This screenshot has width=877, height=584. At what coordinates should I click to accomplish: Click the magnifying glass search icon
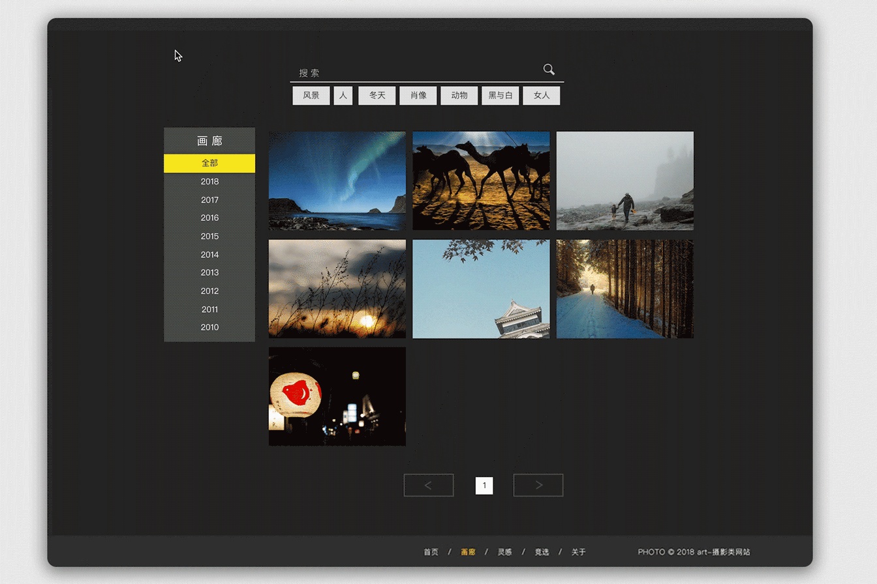(549, 69)
